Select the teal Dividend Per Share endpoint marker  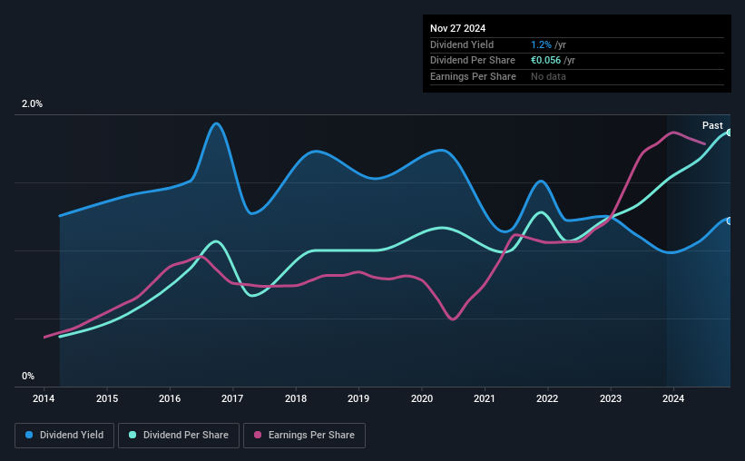pos(730,132)
